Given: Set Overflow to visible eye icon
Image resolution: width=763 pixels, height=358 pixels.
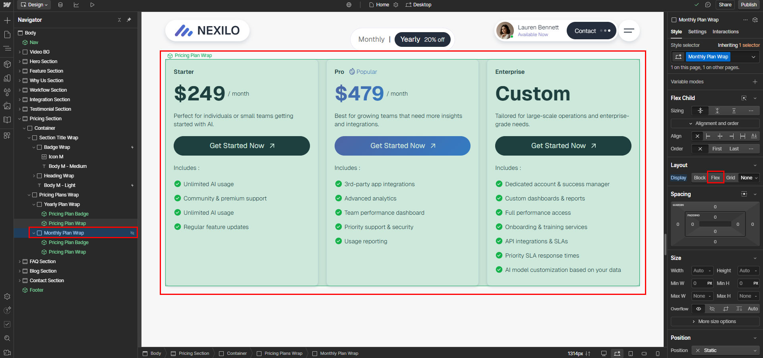Looking at the screenshot, I should click(x=699, y=309).
